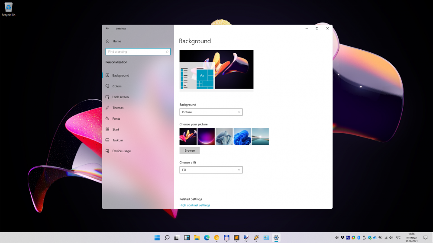Open the Windows Start menu from taskbar
Screen dimensions: 433x243
157,238
